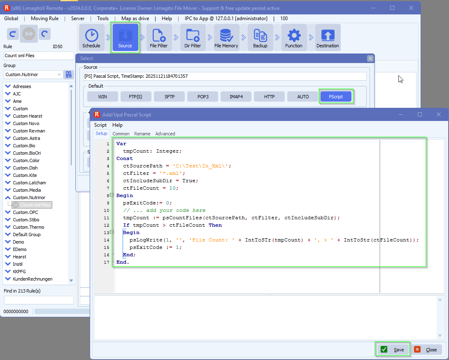Open the Destination step icon
This screenshot has height=360, width=449.
(327, 37)
